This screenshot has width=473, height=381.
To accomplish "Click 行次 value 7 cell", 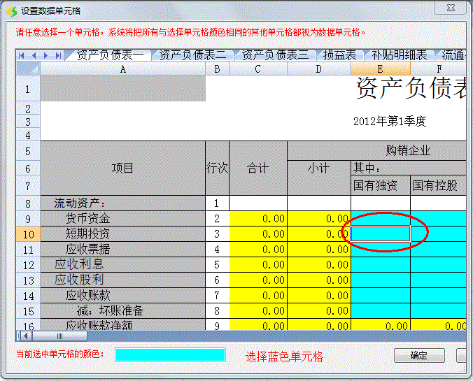I will coord(217,296).
